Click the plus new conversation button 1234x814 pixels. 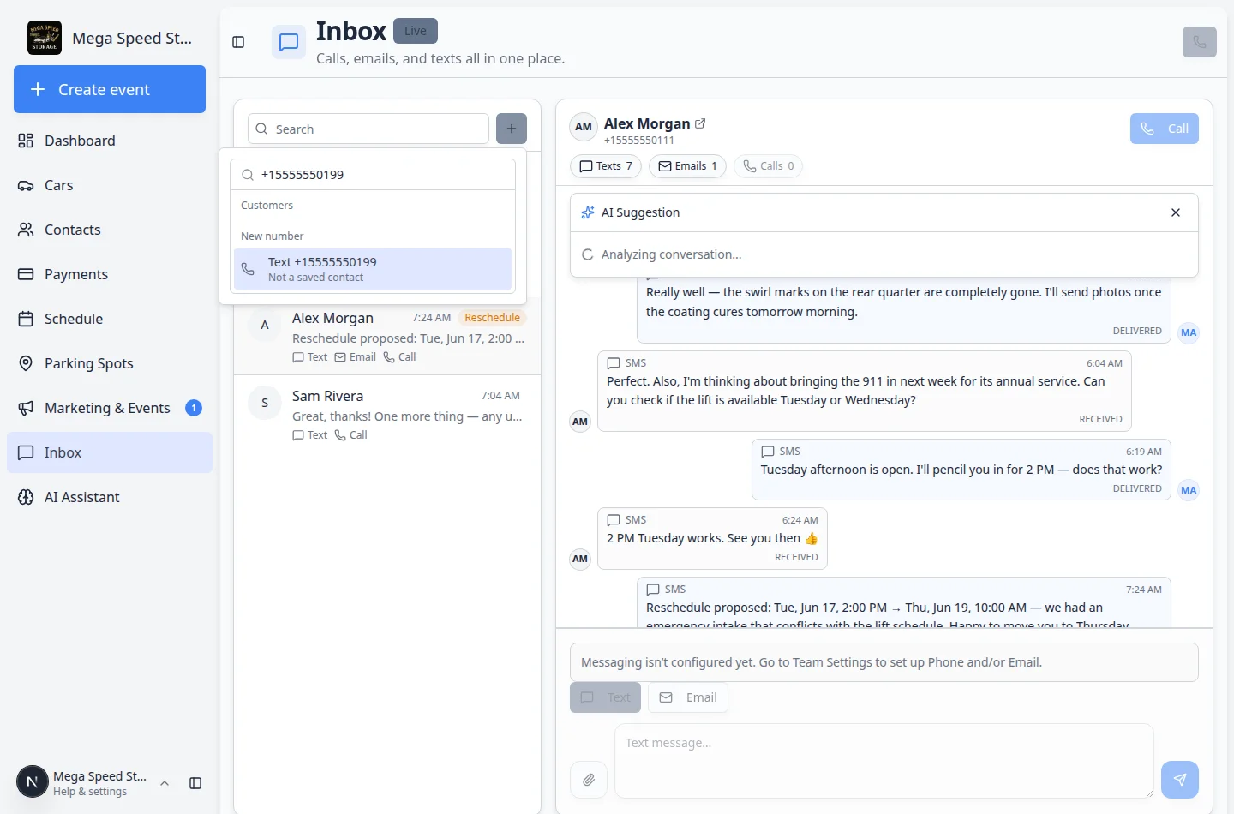(x=512, y=129)
